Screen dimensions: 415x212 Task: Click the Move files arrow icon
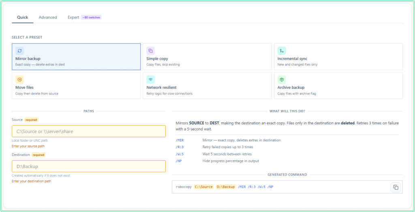(x=19, y=80)
